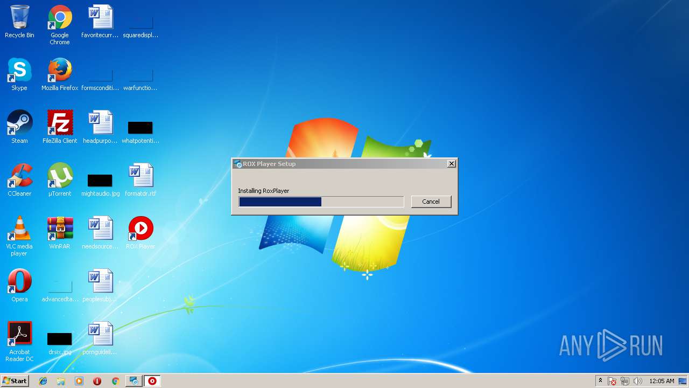Image resolution: width=689 pixels, height=388 pixels.
Task: Open Windows Explorer from the taskbar
Action: (x=61, y=381)
